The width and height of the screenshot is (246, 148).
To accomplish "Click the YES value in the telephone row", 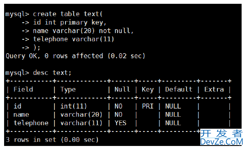I will pyautogui.click(x=120, y=123).
